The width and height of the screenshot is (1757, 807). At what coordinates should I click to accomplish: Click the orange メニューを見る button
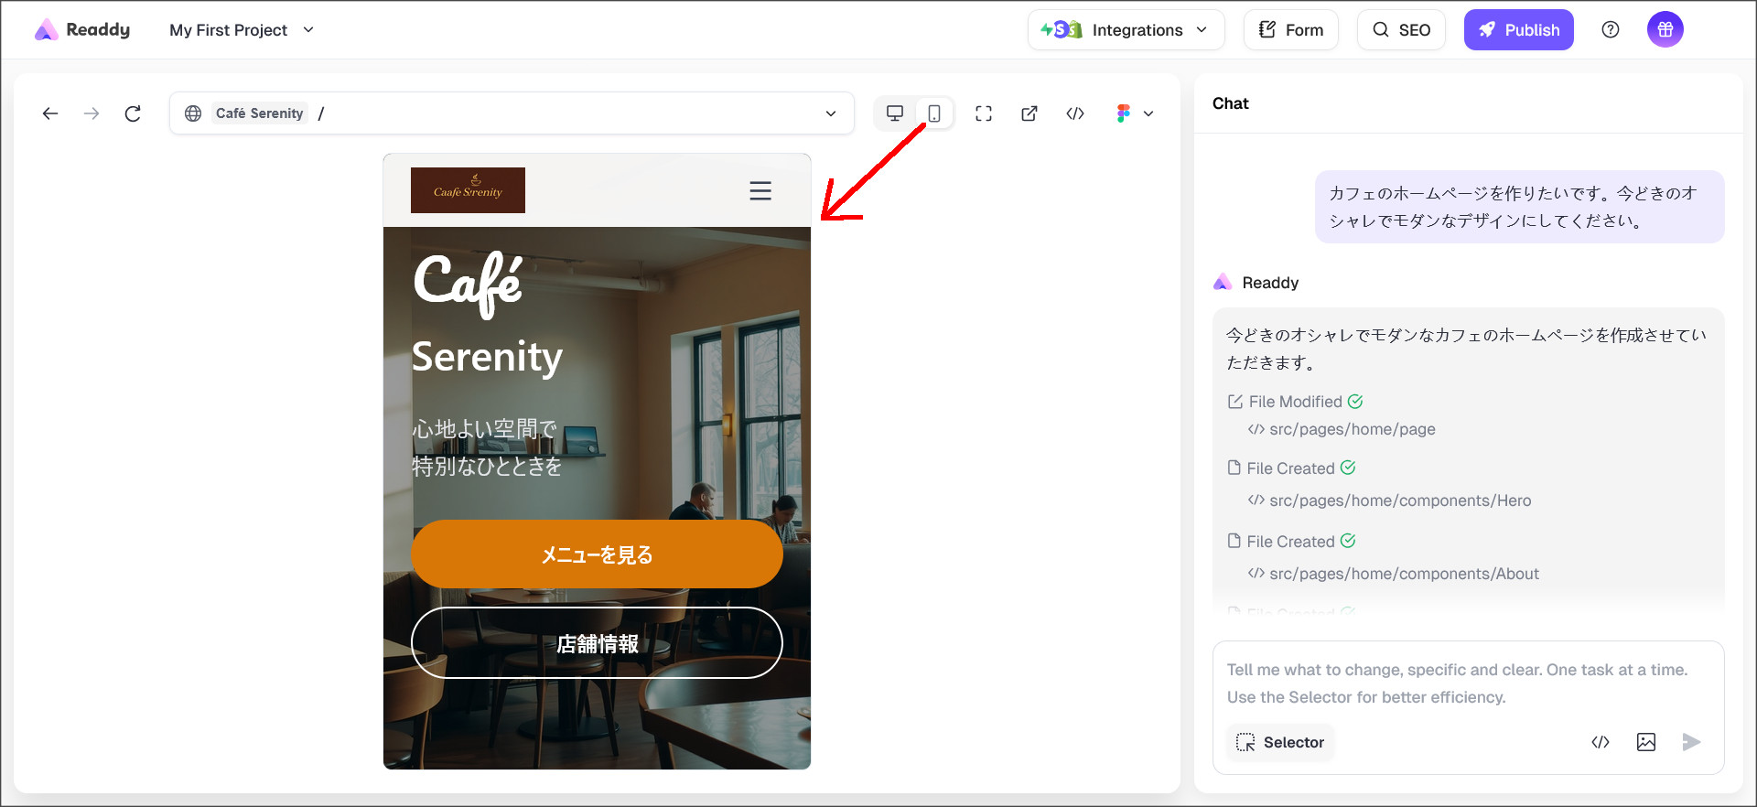coord(597,554)
